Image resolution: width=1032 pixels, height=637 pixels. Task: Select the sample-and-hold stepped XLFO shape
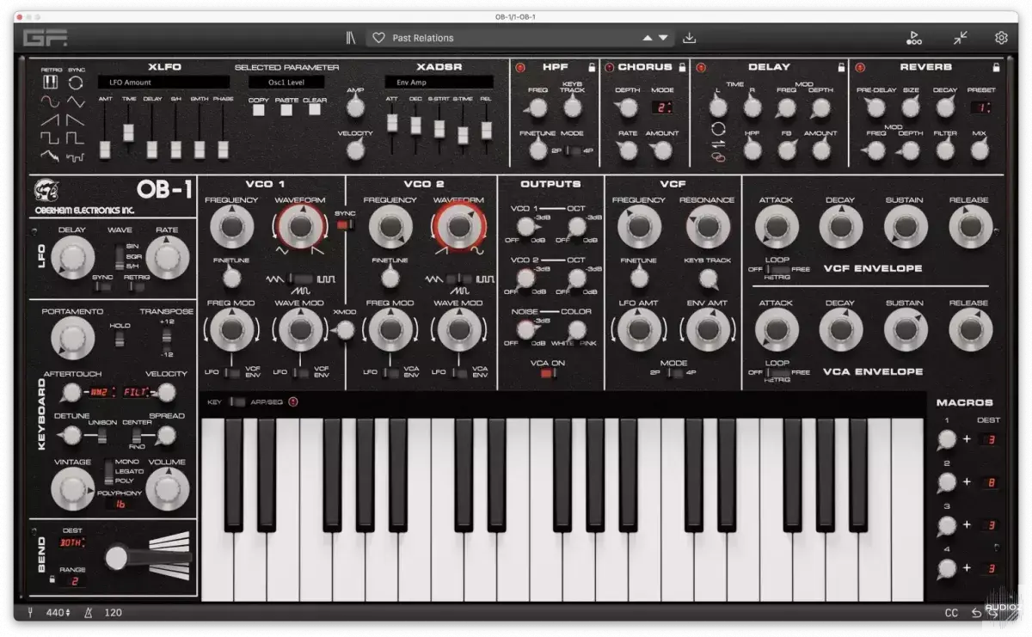point(76,156)
